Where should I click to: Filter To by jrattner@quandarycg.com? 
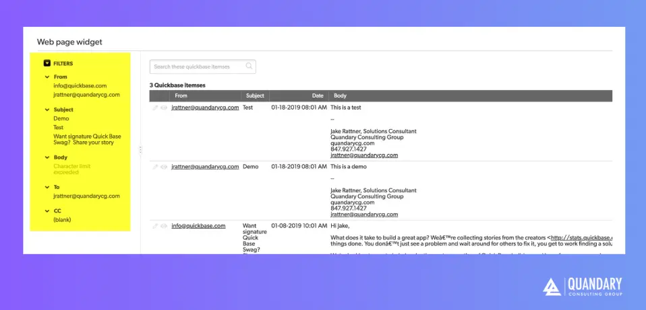point(86,196)
